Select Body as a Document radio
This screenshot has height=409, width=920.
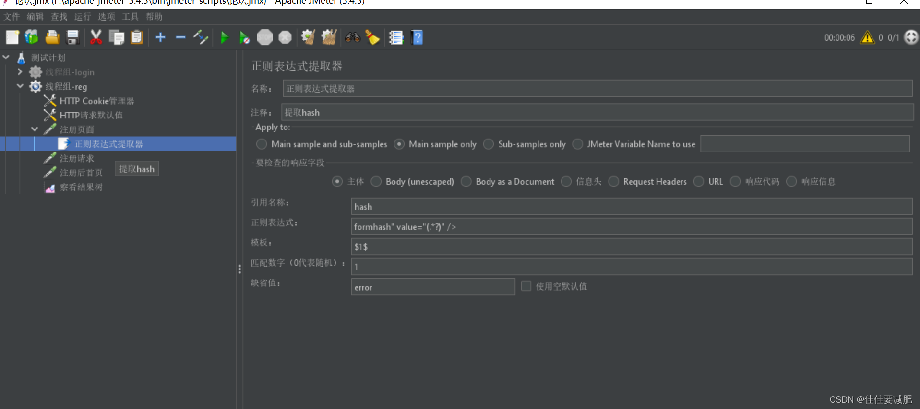pyautogui.click(x=466, y=181)
